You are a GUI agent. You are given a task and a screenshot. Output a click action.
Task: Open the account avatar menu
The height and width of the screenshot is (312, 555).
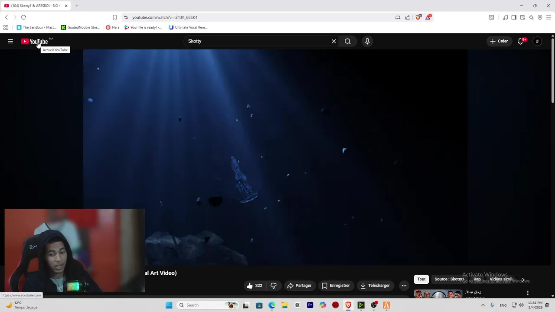[537, 41]
